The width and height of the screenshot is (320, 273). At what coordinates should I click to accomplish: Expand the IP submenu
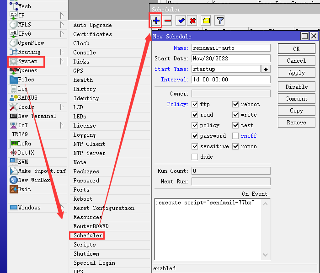point(22,16)
